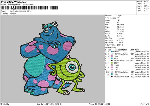Image resolution: width=150 pixels, height=106 pixels.
Task: Click the 'St.' column header
Action: 116,50
